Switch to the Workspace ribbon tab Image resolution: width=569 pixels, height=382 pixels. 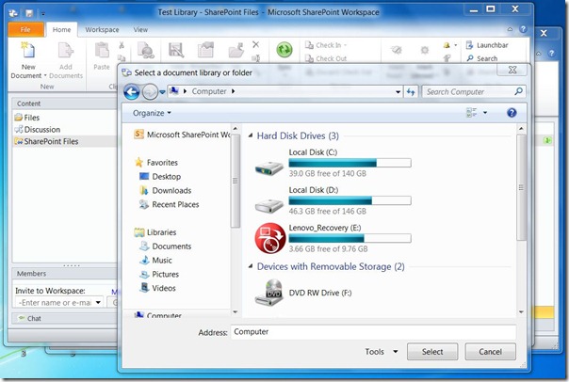(102, 30)
